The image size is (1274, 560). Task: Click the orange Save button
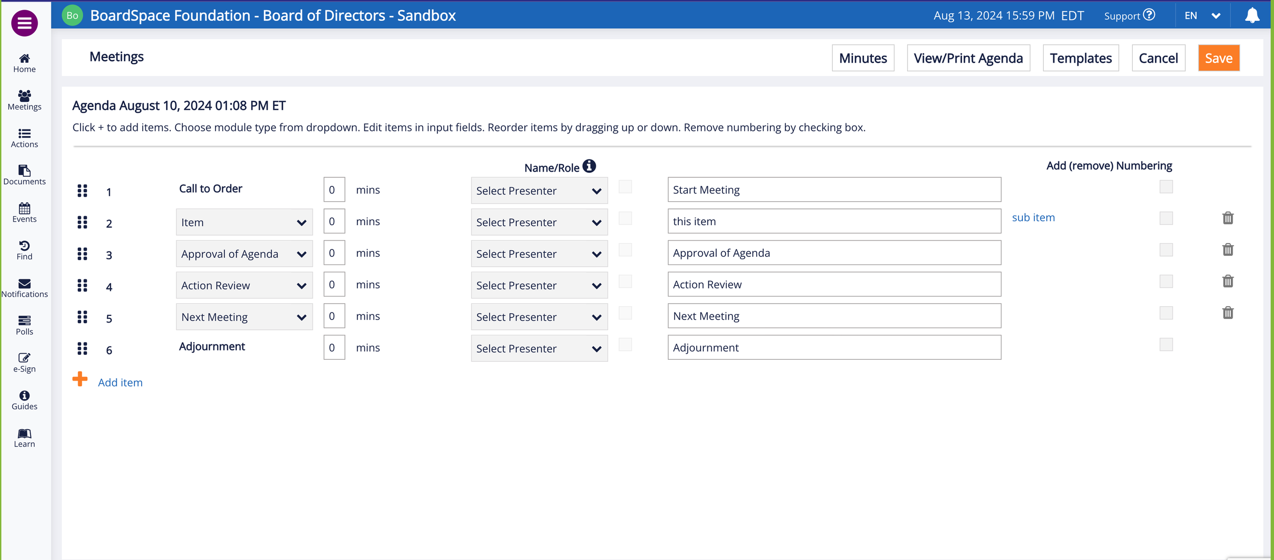click(1218, 58)
